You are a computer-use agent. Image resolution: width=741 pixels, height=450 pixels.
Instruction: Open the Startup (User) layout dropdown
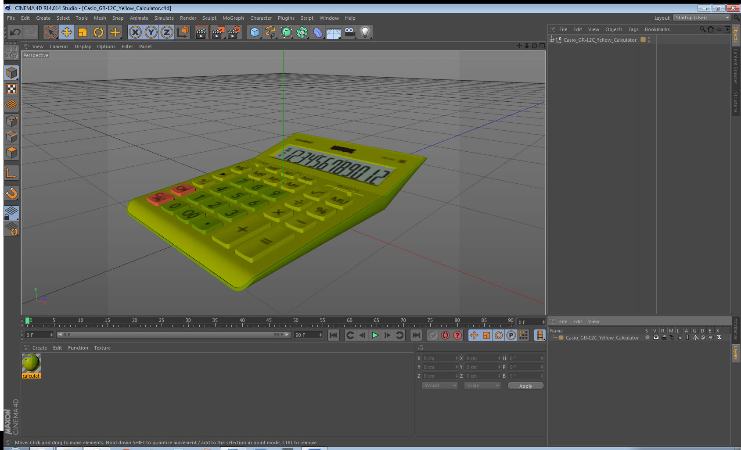702,18
